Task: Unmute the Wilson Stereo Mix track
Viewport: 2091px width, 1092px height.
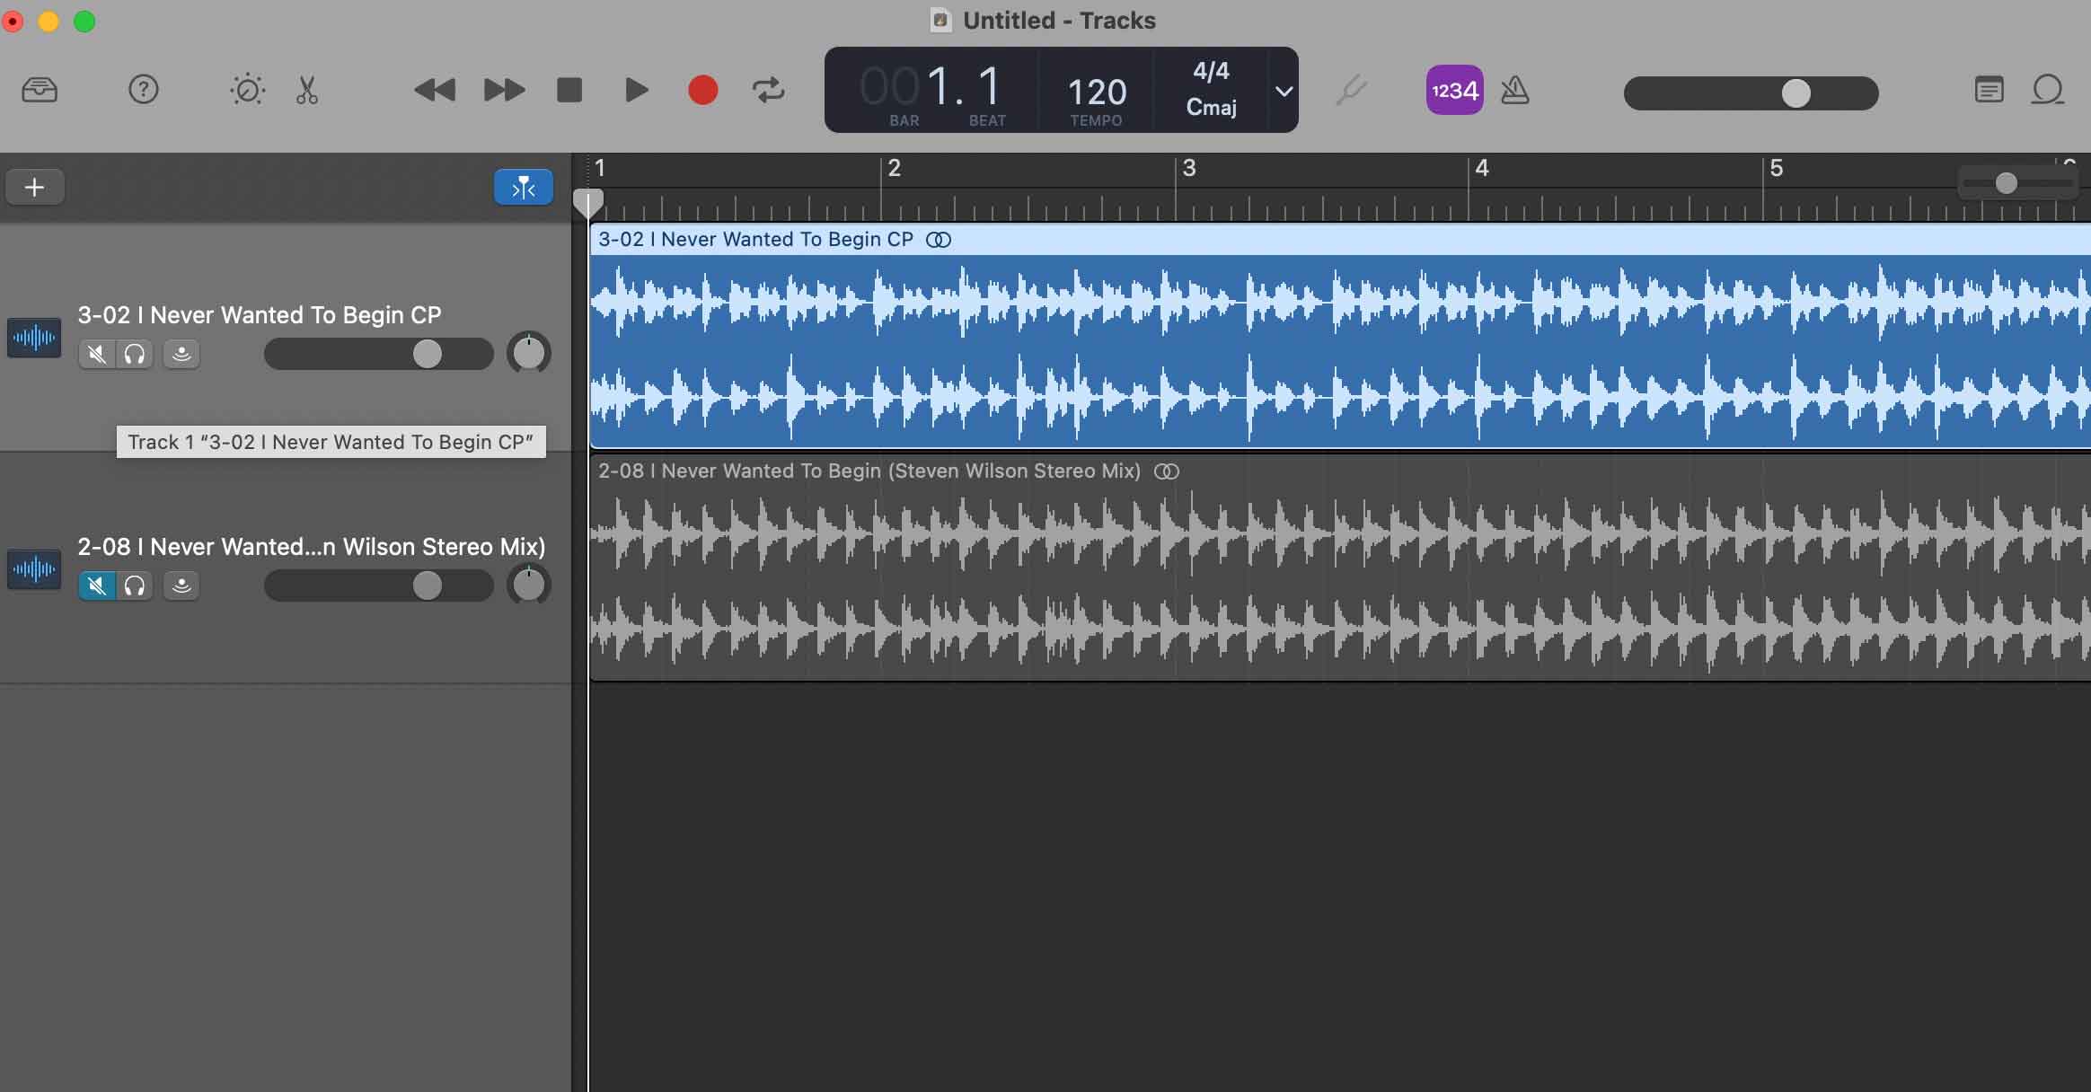Action: tap(97, 586)
